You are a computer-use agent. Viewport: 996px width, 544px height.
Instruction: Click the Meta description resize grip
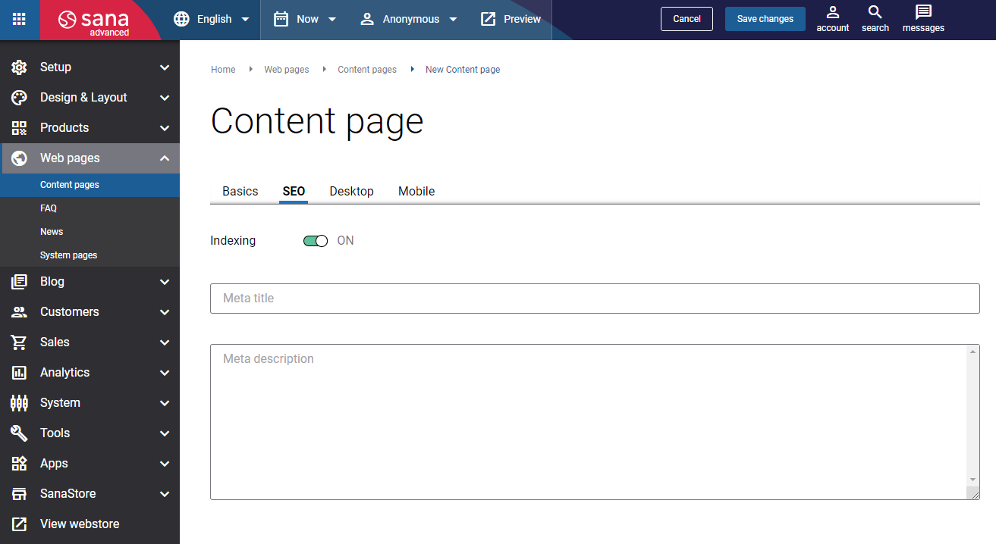point(973,493)
